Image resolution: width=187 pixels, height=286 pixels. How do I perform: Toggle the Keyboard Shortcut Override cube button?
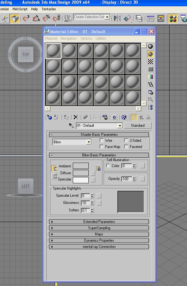point(15,18)
